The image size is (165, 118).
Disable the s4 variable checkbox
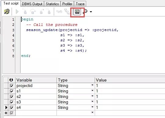pos(12,108)
